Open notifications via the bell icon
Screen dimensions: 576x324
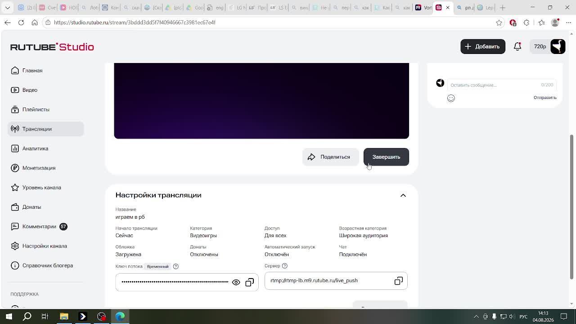[517, 46]
